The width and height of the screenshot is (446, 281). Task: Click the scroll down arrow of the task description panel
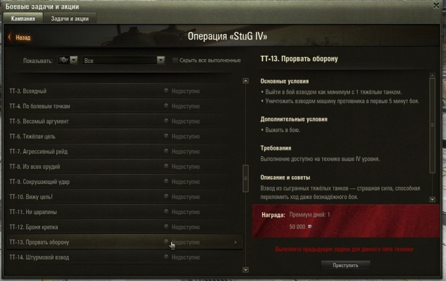pos(433,200)
